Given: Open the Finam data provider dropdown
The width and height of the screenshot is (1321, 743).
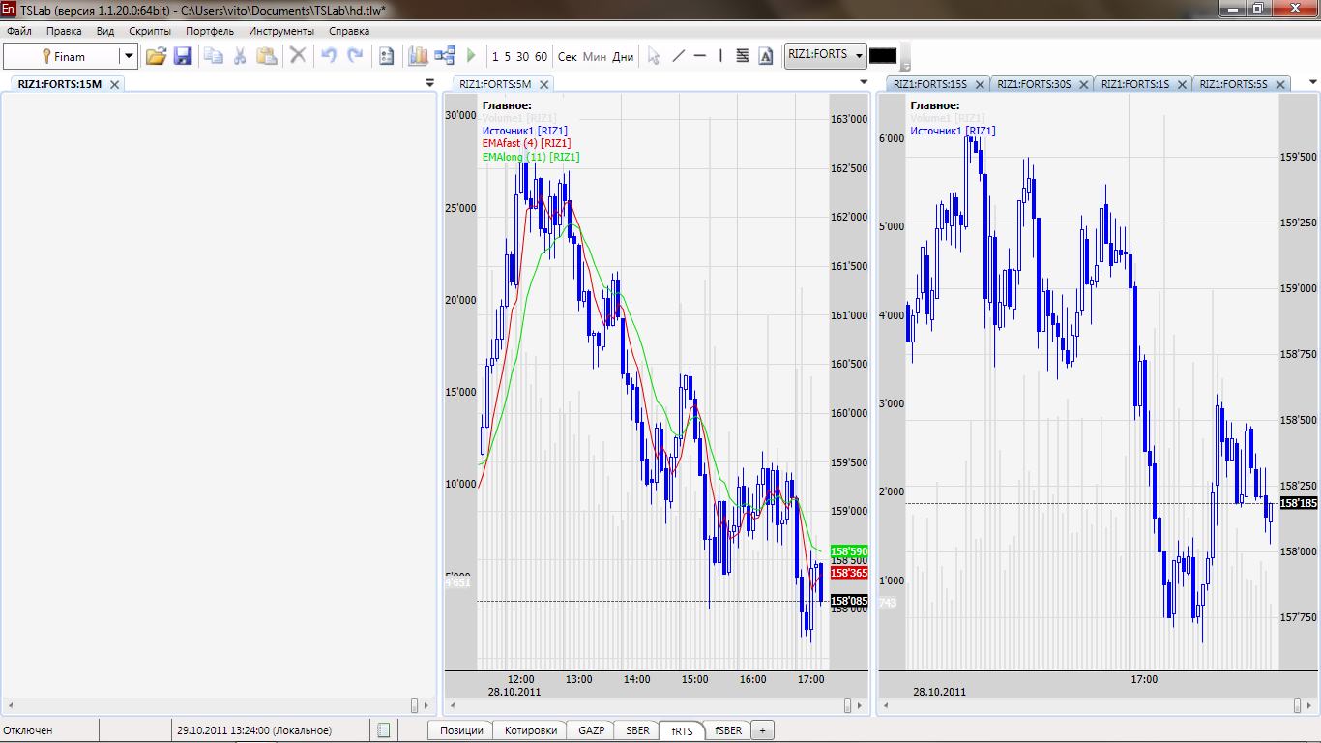Looking at the screenshot, I should click(x=128, y=56).
